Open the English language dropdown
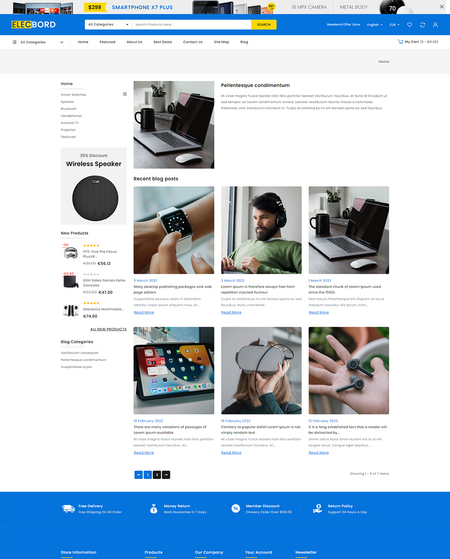 pos(374,25)
